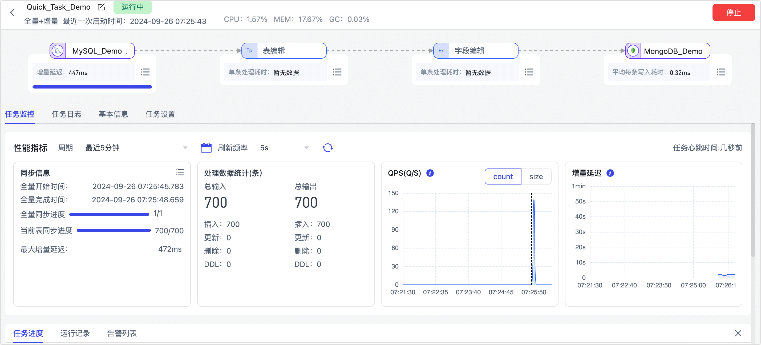761x345 pixels.
Task: Switch QPS chart to size mode
Action: click(x=536, y=176)
